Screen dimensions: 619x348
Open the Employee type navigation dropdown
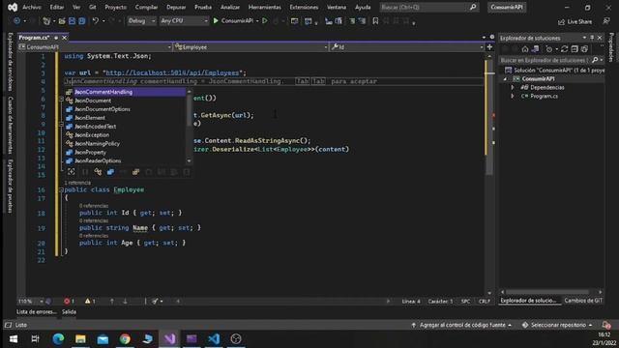(251, 47)
